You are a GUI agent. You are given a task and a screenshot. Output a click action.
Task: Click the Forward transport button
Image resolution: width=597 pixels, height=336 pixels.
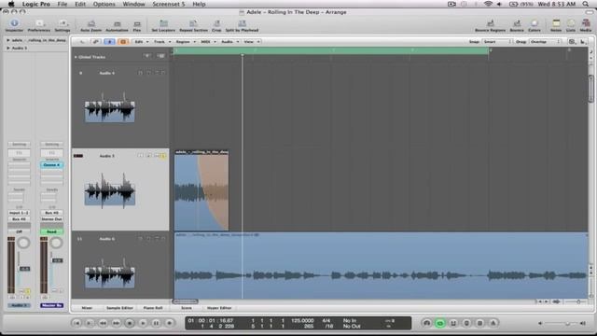pyautogui.click(x=116, y=323)
